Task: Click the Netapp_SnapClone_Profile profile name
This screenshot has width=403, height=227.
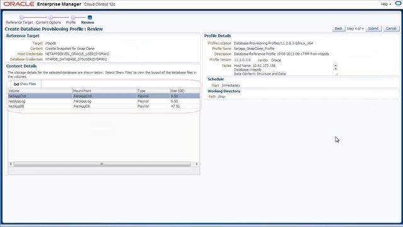Action: 254,49
